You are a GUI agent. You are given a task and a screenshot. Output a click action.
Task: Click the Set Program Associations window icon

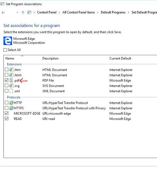(x=2, y=4)
